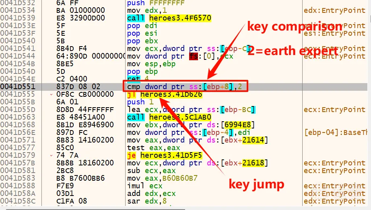Select the test eax,eax instruction
Viewport: 371px width, 210px height.
click(x=150, y=148)
